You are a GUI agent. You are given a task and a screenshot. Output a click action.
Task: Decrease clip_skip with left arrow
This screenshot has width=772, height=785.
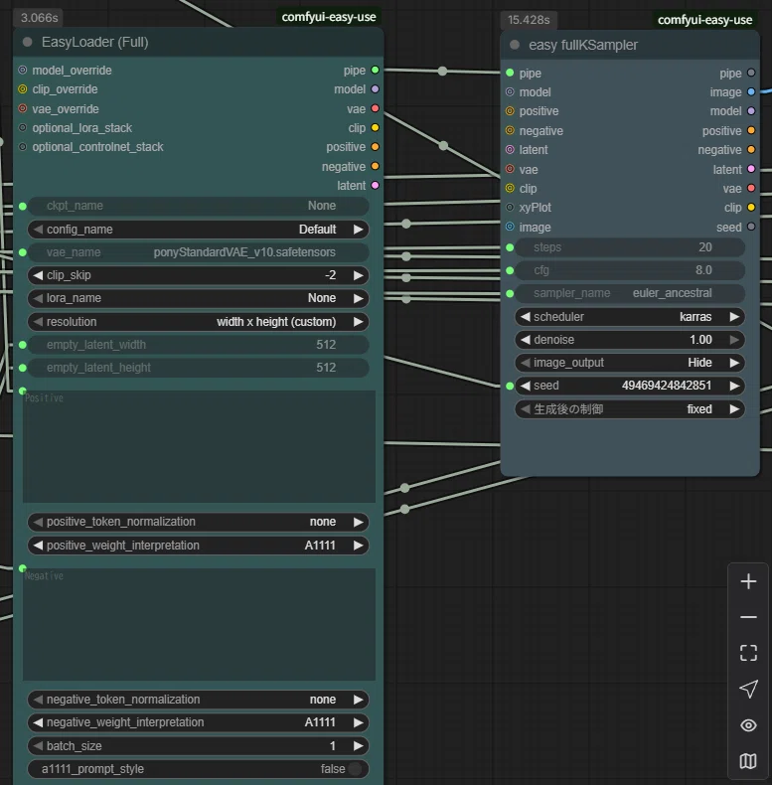tap(38, 275)
